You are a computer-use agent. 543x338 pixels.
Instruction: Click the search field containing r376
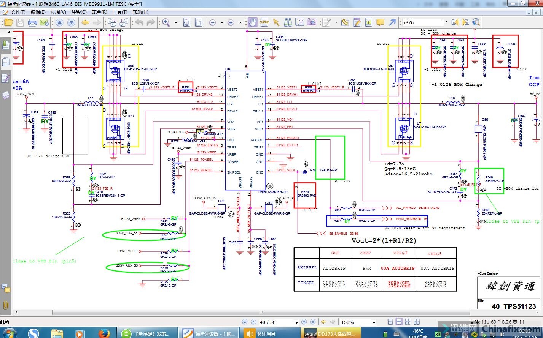tap(423, 22)
